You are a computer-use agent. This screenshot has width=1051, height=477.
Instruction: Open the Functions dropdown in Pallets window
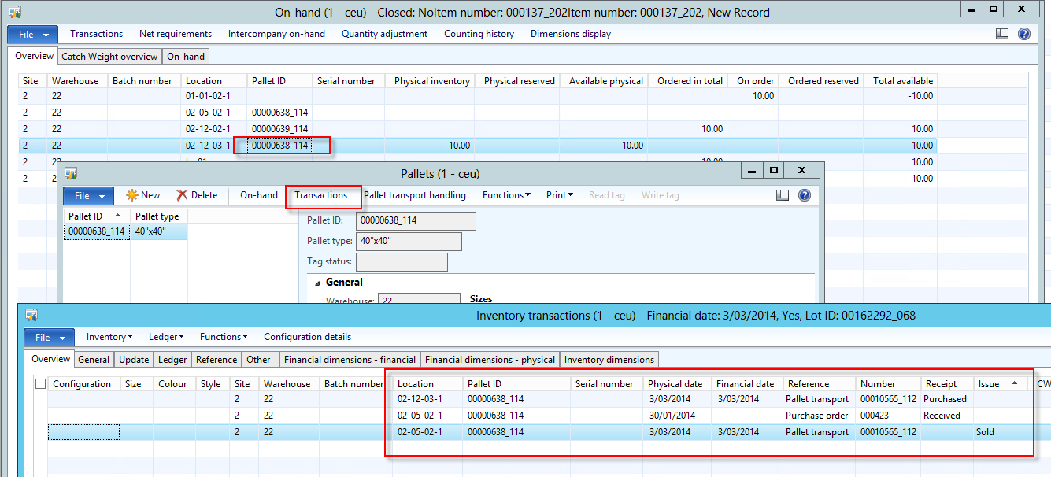pyautogui.click(x=505, y=195)
